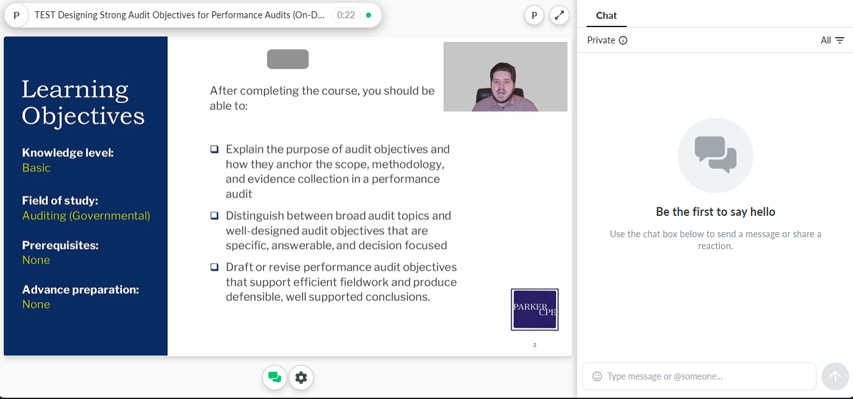853x399 pixels.
Task: Send the message with the arrow button
Action: click(x=835, y=376)
